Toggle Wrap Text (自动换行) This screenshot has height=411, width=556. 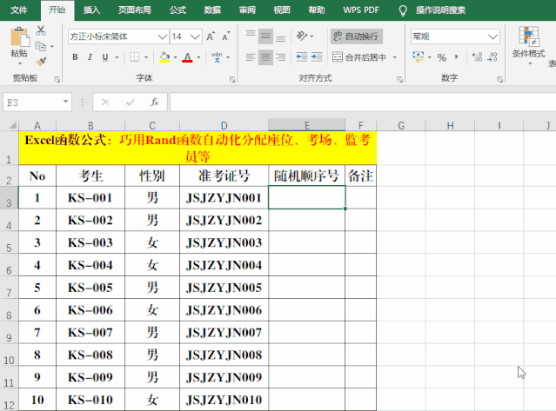(x=355, y=36)
